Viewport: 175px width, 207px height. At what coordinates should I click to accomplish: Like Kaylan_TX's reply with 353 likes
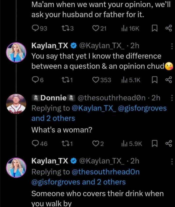95,79
